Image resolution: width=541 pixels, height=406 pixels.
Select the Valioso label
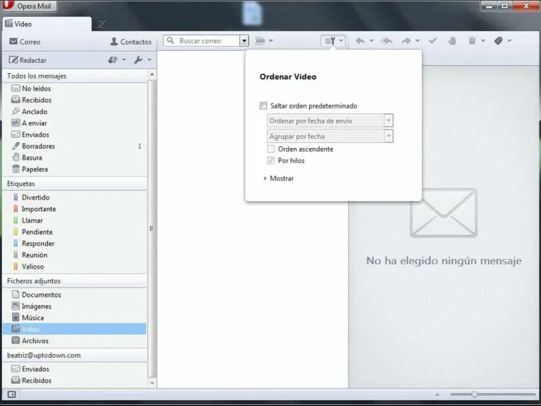[74, 267]
